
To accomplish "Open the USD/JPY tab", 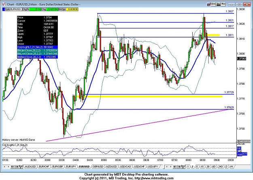I will pyautogui.click(x=153, y=167).
